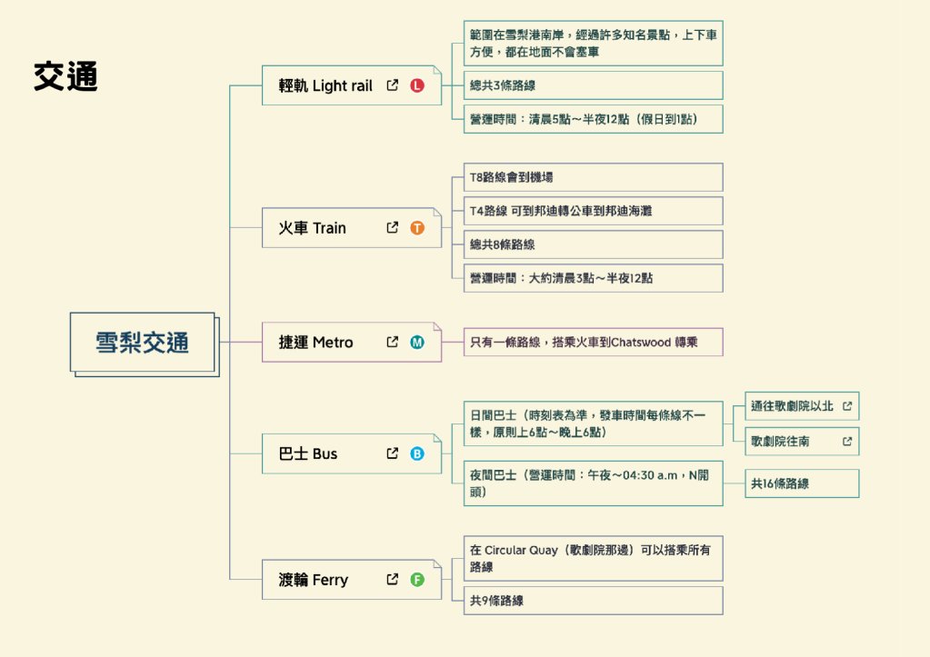Select the 總共3條路線 node
Screen dimensions: 930x657
tap(592, 85)
